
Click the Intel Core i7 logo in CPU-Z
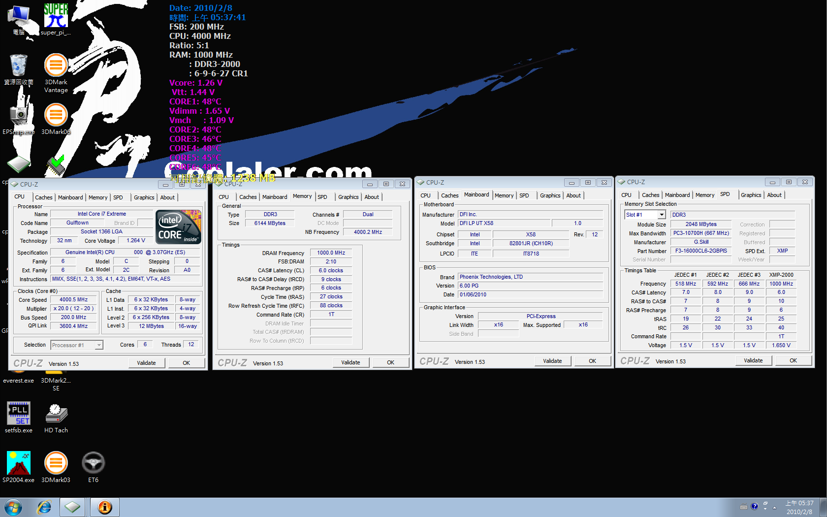(x=179, y=226)
